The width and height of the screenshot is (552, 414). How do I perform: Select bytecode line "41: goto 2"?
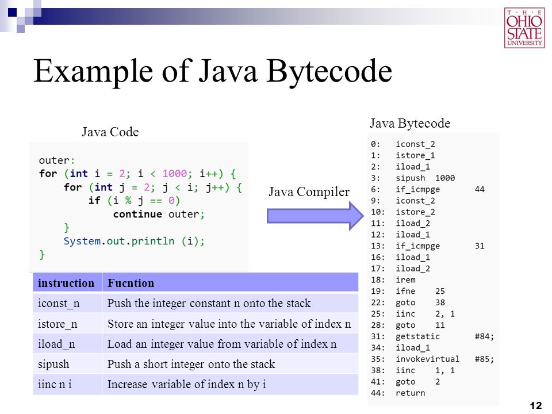[405, 381]
